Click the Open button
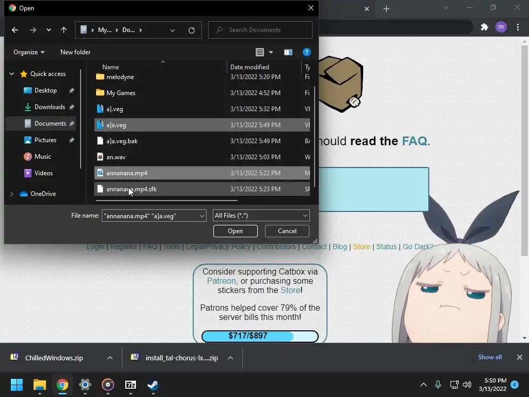Viewport: 529px width, 397px height. point(235,231)
